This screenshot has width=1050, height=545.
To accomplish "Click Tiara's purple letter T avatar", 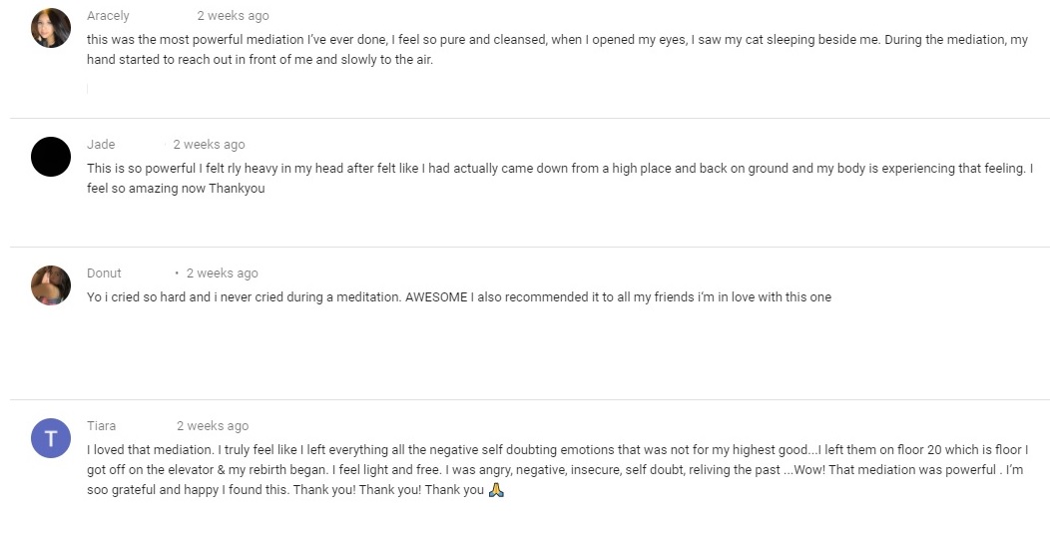I will click(51, 438).
